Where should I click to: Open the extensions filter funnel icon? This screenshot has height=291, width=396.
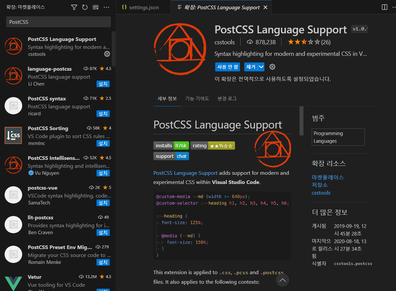pyautogui.click(x=74, y=7)
